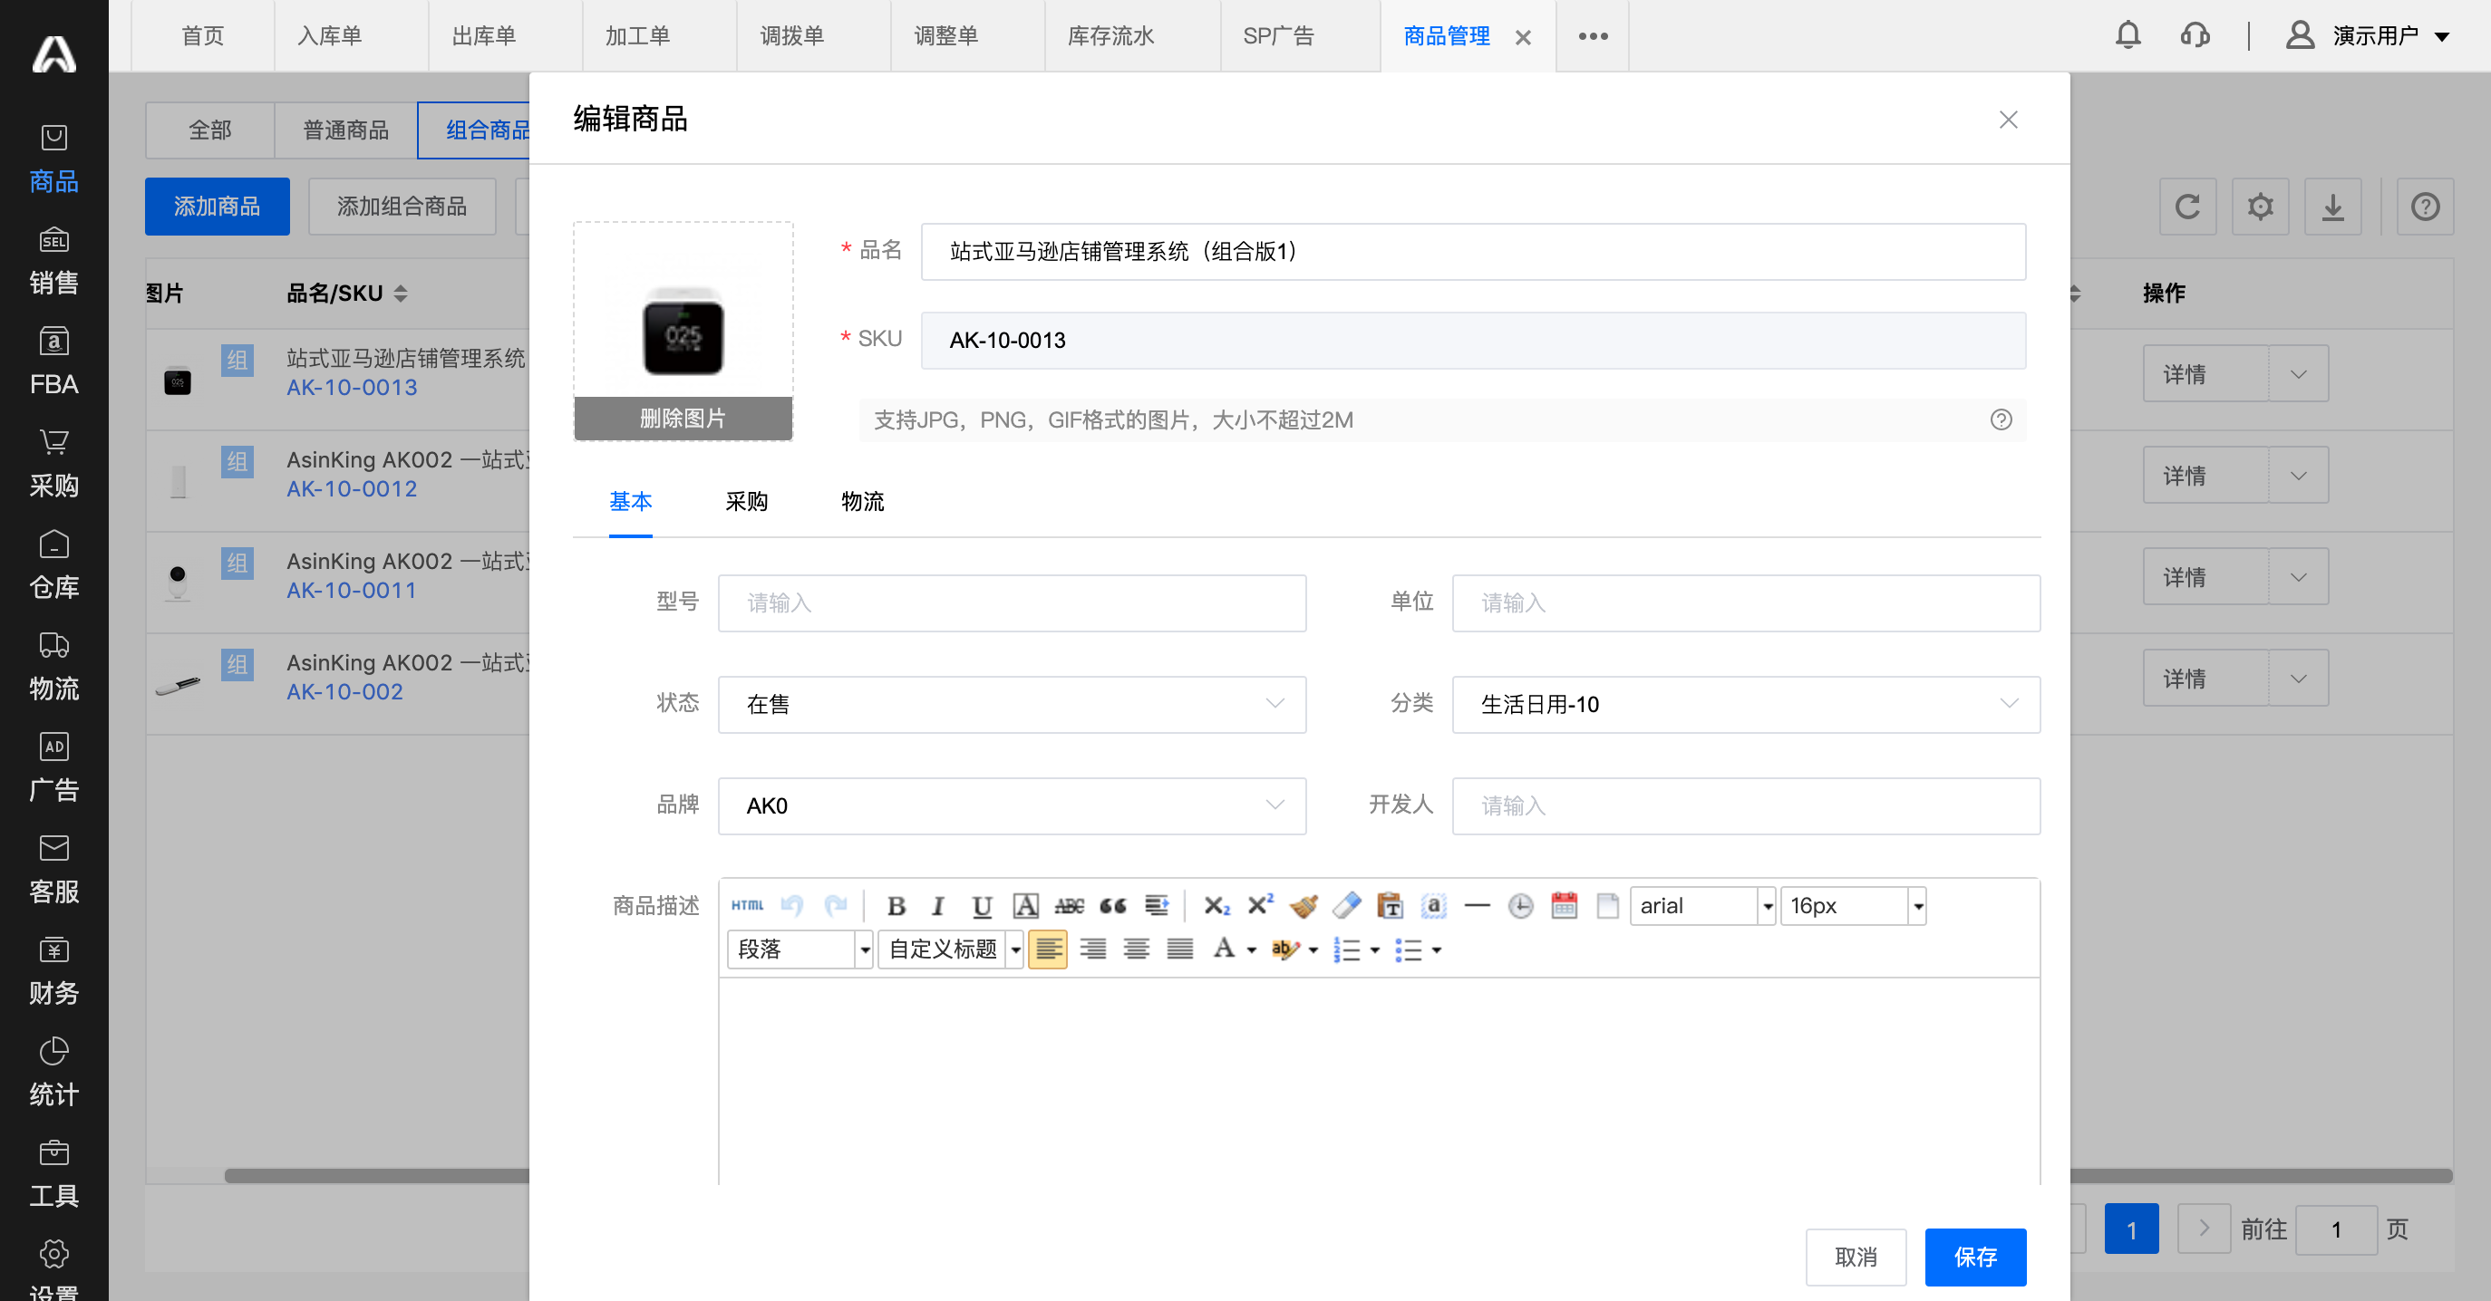This screenshot has height=1301, width=2491.
Task: Switch to the 采购 tab
Action: click(747, 502)
